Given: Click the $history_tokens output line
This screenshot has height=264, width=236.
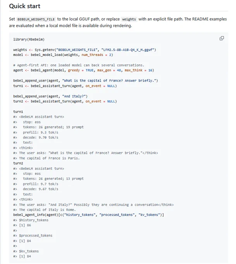Looking at the screenshot, I should click(x=31, y=220).
